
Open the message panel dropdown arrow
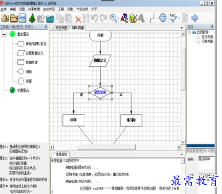coord(182,154)
